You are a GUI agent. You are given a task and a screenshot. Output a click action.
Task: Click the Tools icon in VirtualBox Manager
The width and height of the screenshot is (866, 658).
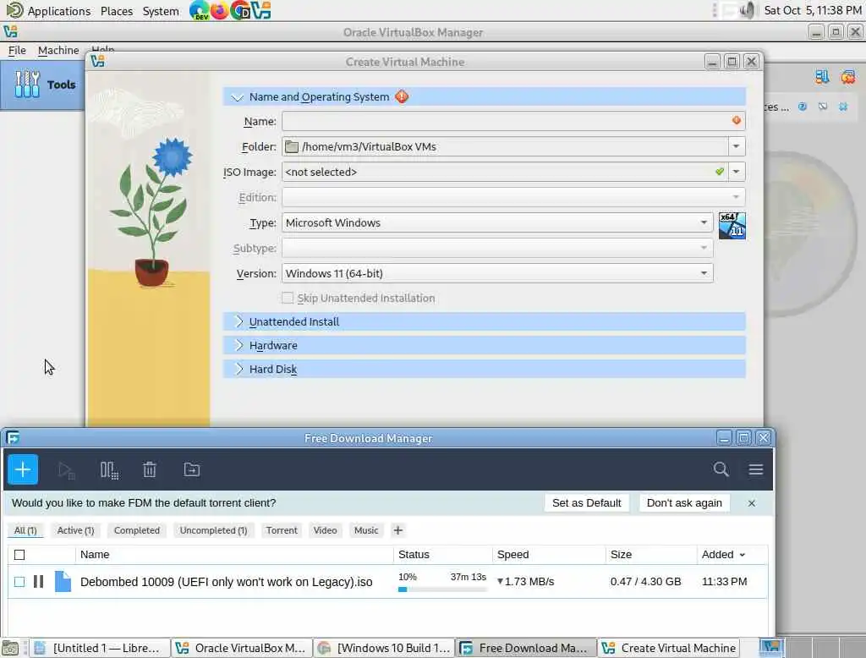coord(26,85)
